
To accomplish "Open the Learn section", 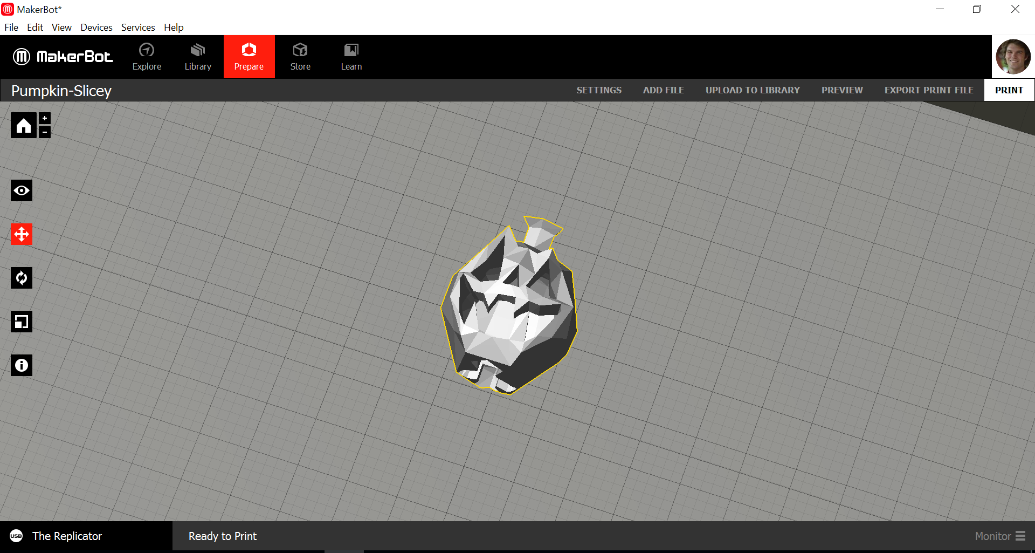I will pos(351,57).
